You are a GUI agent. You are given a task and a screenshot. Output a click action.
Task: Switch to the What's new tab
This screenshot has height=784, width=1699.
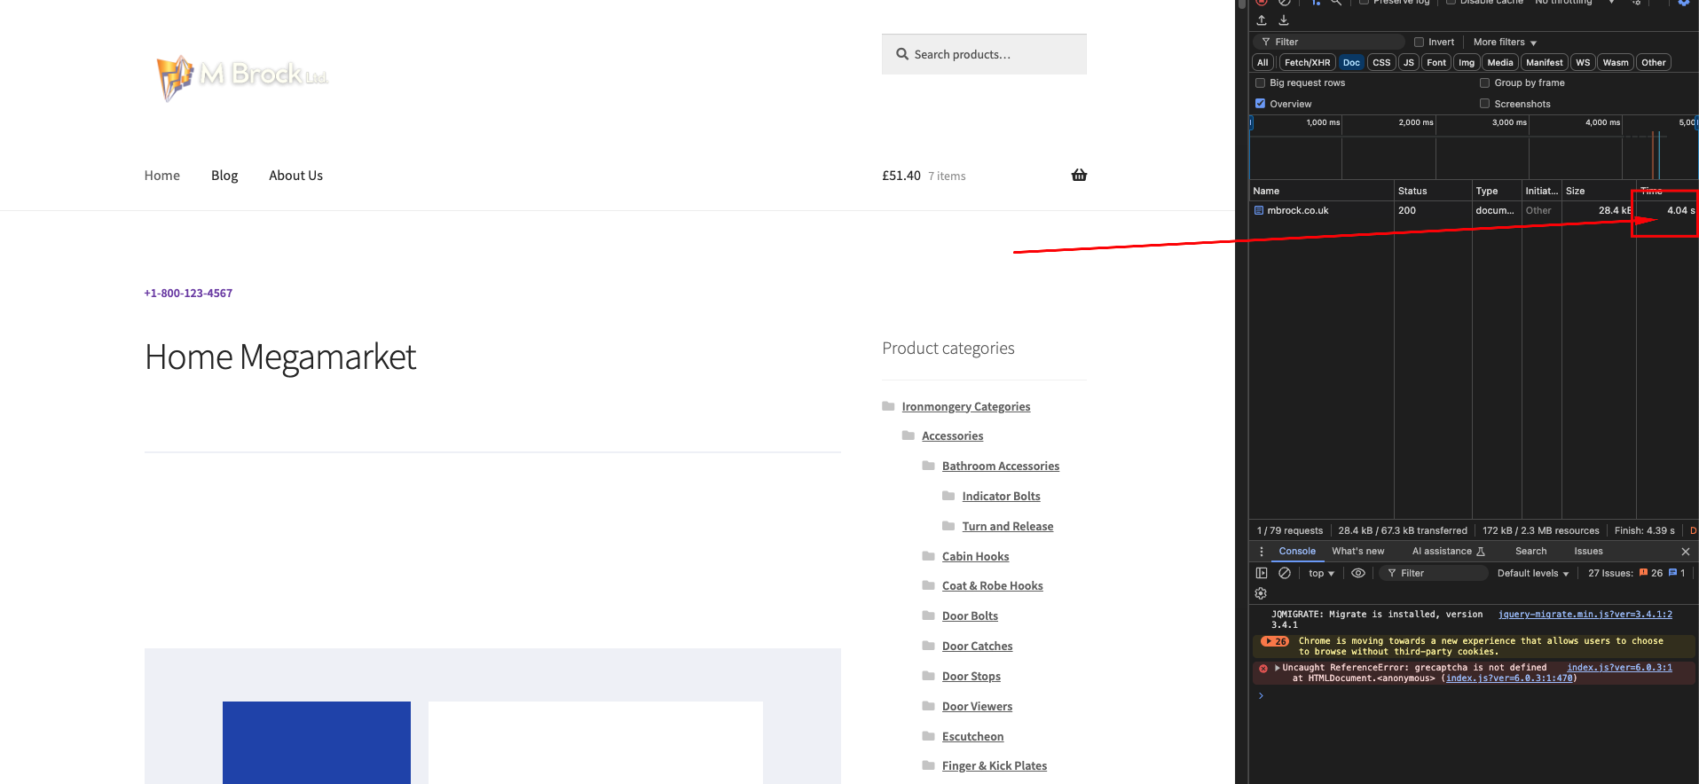point(1357,552)
